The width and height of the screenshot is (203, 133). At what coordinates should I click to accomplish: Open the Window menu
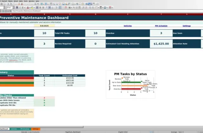click(x=32, y=1)
